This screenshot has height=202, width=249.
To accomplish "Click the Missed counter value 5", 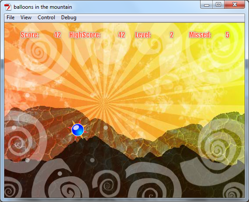I will click(227, 35).
